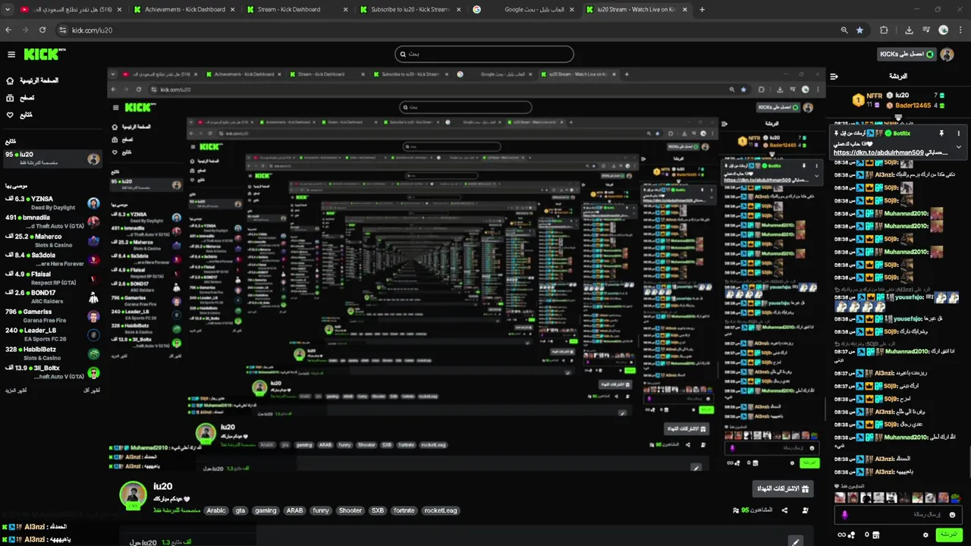Open the dkn.to link in pinned message

pyautogui.click(x=878, y=152)
